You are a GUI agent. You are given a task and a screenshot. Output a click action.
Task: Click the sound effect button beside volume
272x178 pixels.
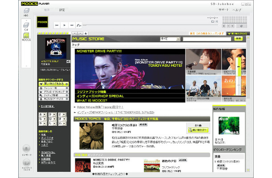click(x=241, y=26)
